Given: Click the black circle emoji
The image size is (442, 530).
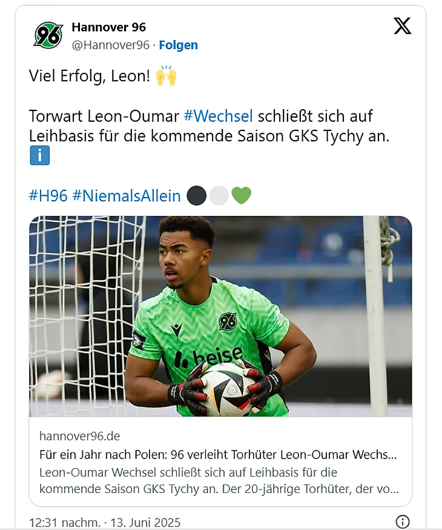Looking at the screenshot, I should click(x=197, y=196).
